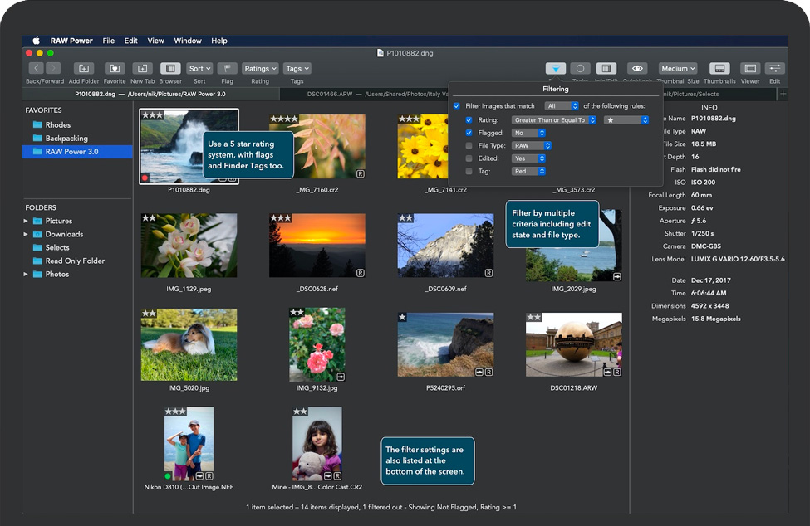Viewport: 810px width, 526px height.
Task: Click the Add Folder toolbar icon
Action: (x=84, y=69)
